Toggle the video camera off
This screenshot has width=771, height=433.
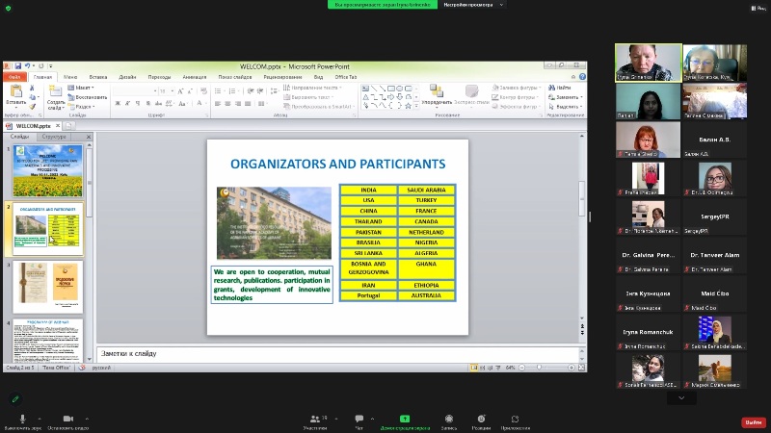(68, 420)
